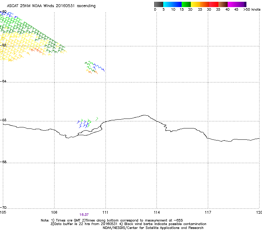Click the cyan-blue 5-15 knots color segment
Screen dimensions: 262x230
pos(172,4)
